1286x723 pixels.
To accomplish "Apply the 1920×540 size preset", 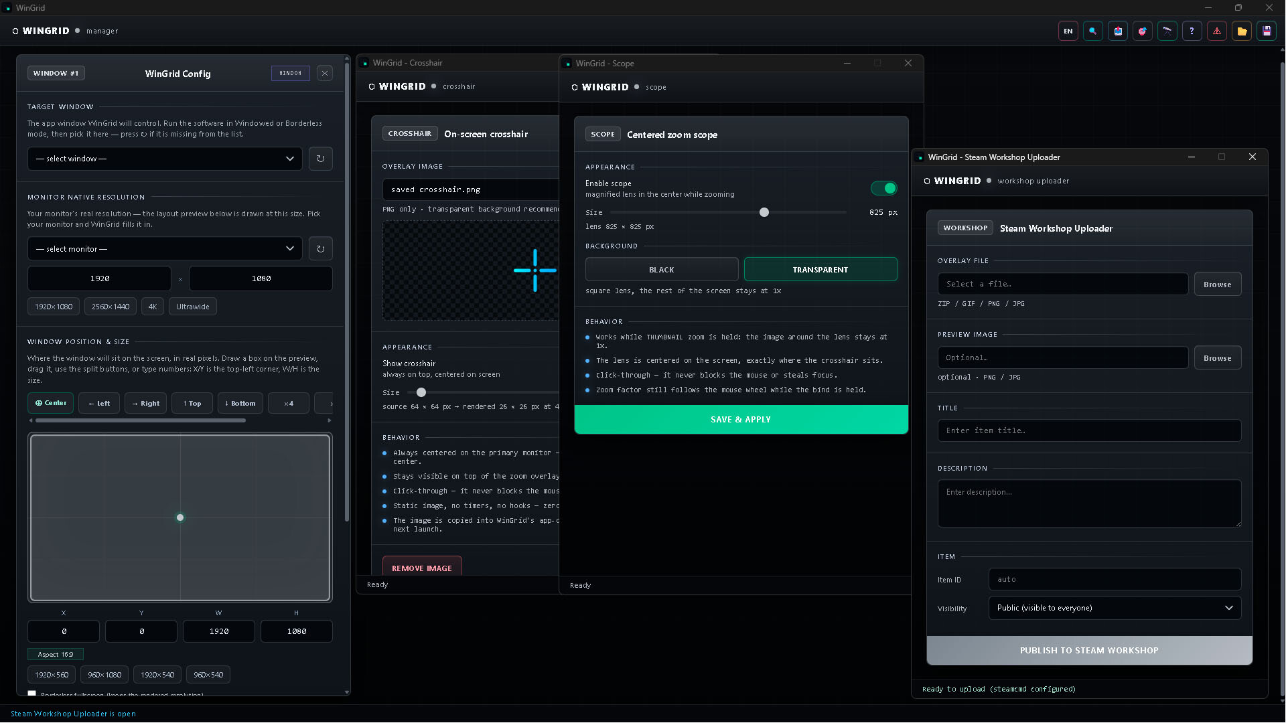I will coord(157,675).
